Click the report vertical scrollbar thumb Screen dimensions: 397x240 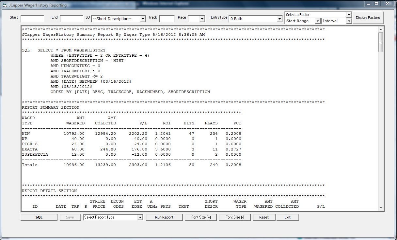click(381, 42)
